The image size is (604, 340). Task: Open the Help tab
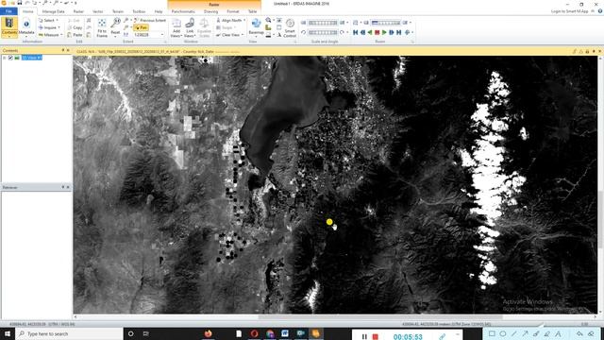click(159, 11)
